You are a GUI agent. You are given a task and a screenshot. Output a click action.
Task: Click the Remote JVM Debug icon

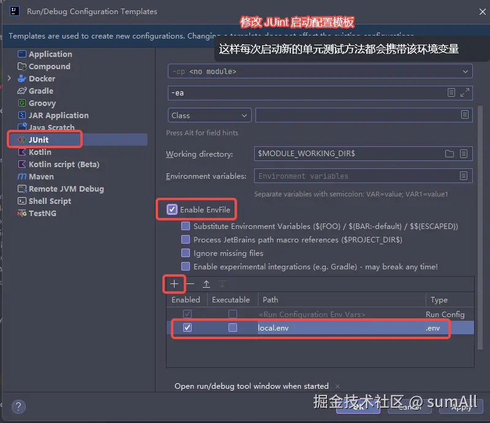22,189
